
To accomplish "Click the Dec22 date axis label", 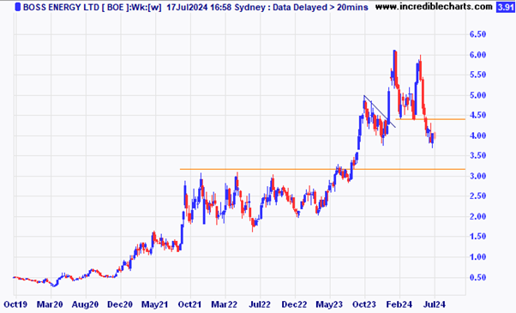I will coord(294,304).
